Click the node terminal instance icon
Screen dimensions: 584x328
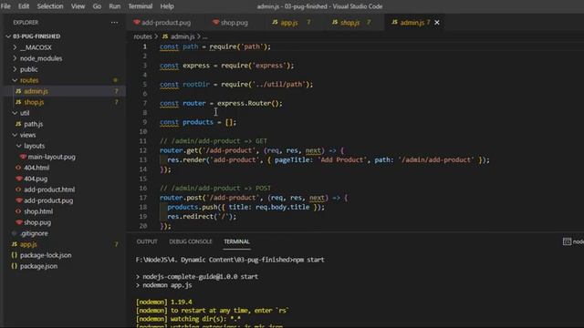(567, 241)
